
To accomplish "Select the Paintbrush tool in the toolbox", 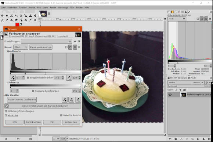I will click(2, 20).
